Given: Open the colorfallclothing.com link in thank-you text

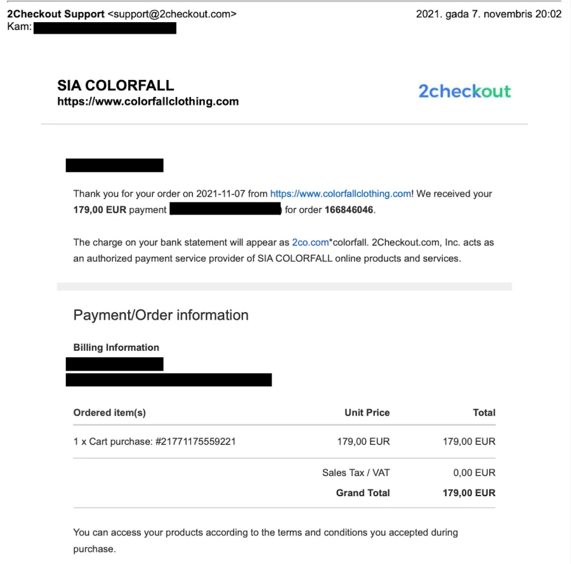Looking at the screenshot, I should pyautogui.click(x=341, y=193).
